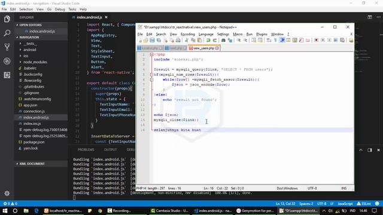Click the Macro Playback icon in Notepad++
The image size is (383, 215).
(329, 40)
